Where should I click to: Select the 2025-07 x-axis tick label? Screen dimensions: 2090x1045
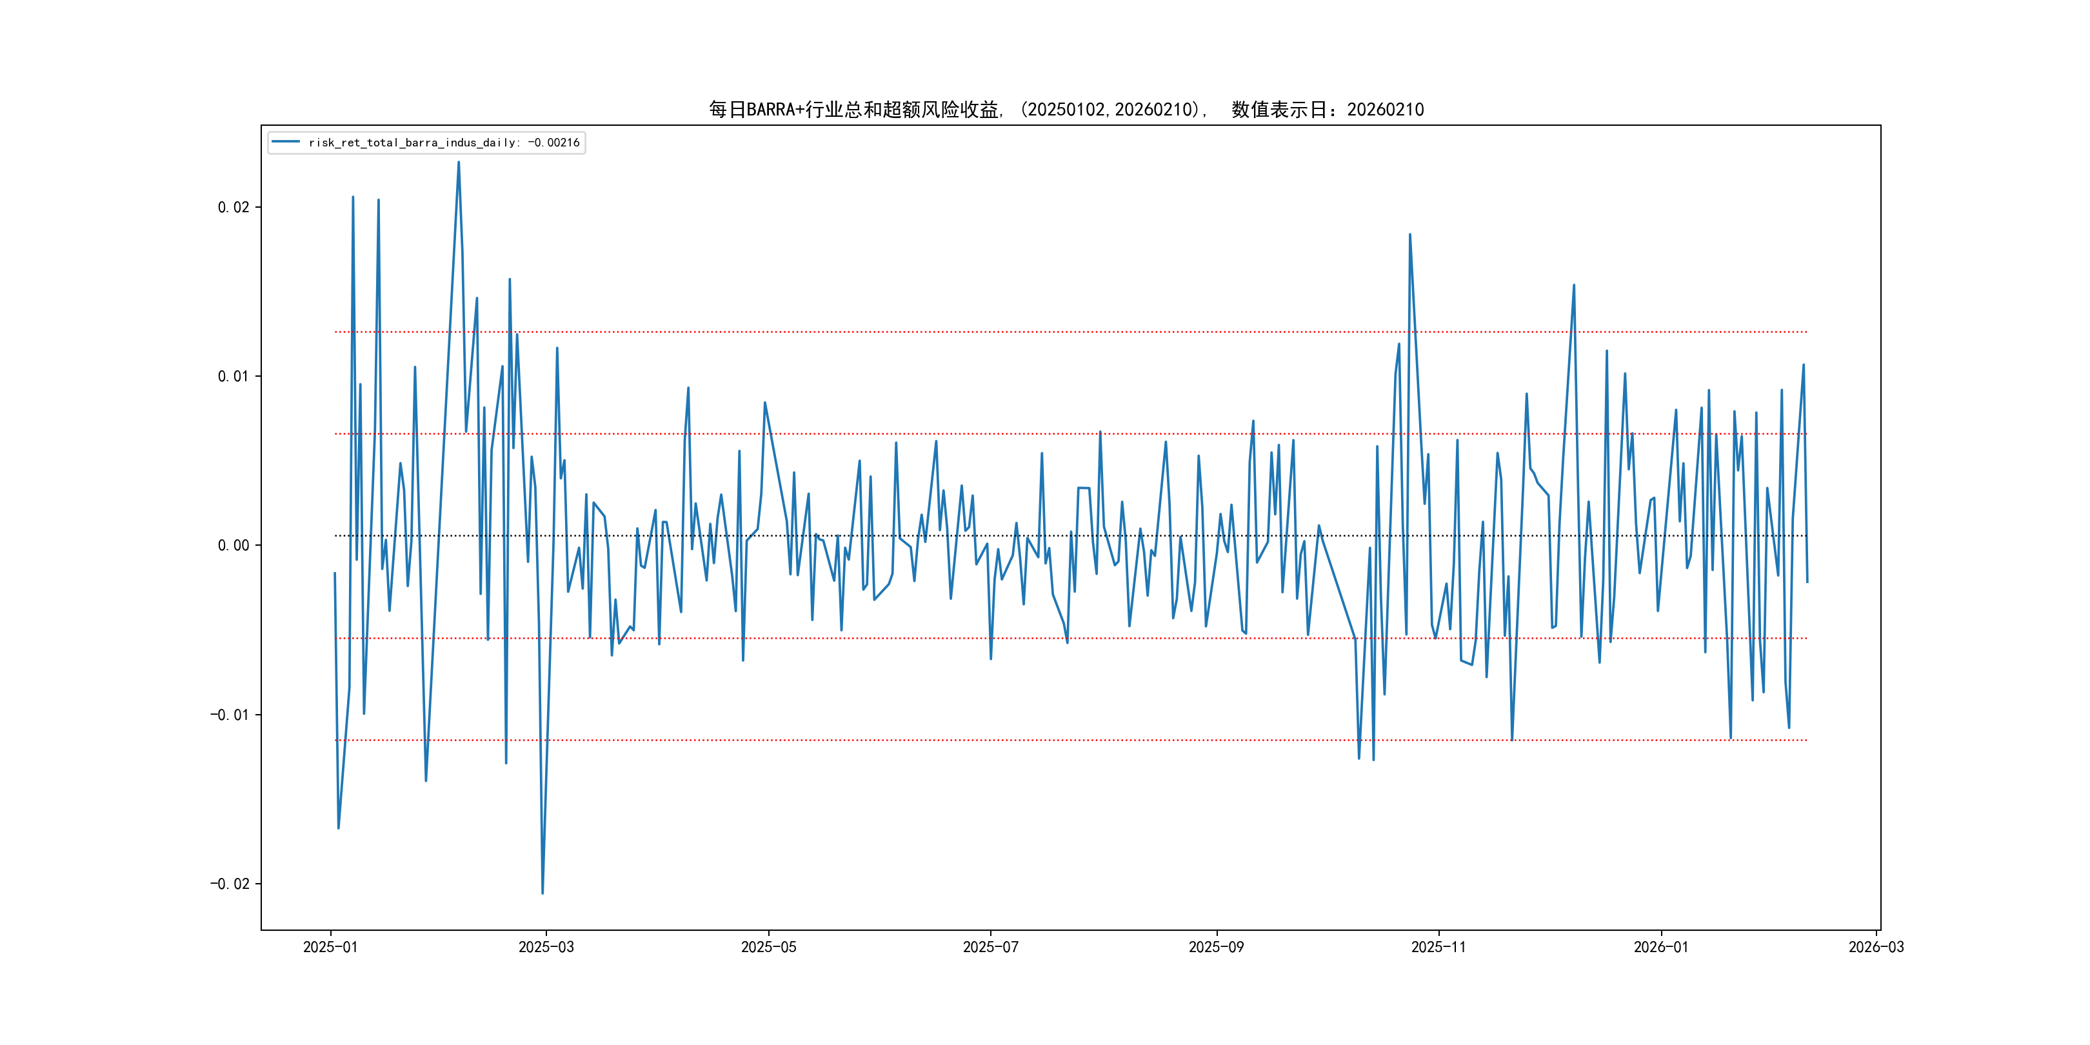(x=990, y=947)
